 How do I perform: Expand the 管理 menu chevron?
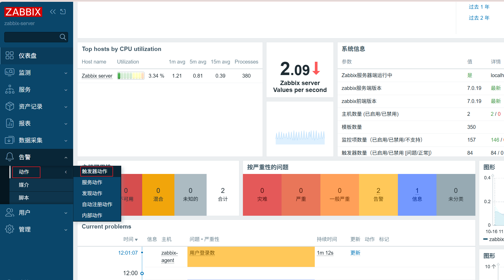click(x=66, y=230)
